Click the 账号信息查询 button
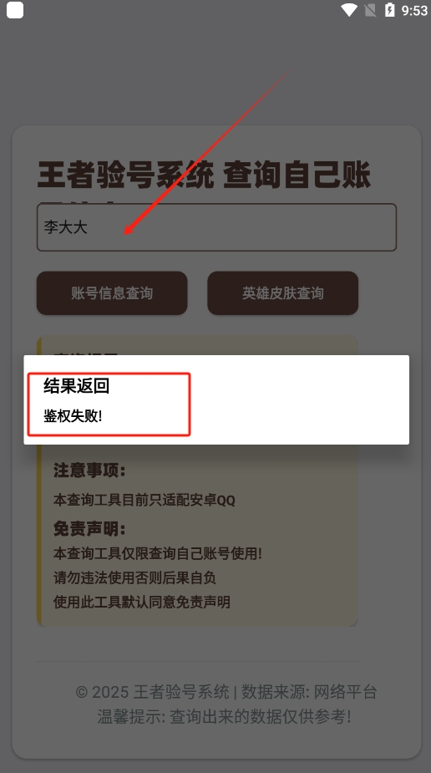The width and height of the screenshot is (431, 773). pyautogui.click(x=112, y=292)
